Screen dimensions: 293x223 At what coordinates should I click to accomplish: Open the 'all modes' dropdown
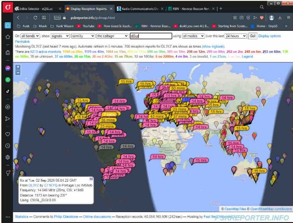click(192, 36)
